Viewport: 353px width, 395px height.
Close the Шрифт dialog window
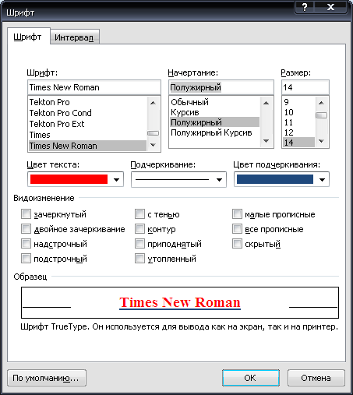pyautogui.click(x=330, y=7)
